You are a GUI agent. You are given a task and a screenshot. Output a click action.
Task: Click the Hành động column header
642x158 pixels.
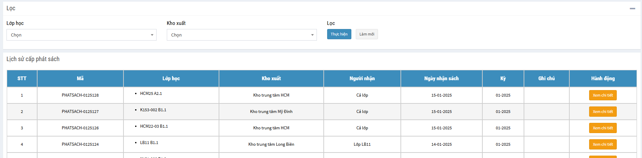[603, 78]
